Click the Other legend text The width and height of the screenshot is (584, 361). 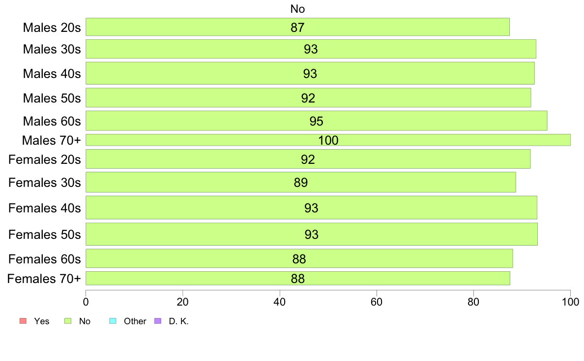pos(135,321)
